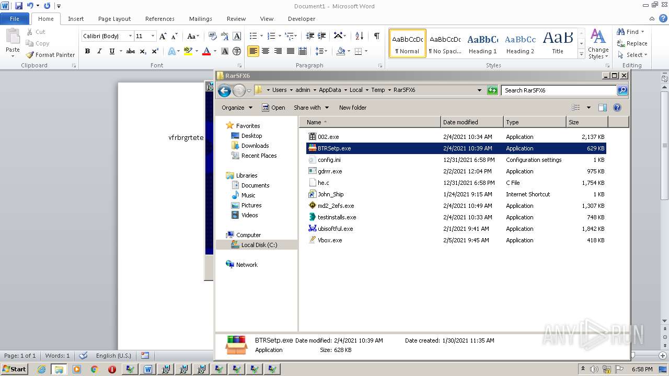The image size is (669, 376).
Task: Toggle Bold formatting in Word ribbon
Action: coord(87,51)
